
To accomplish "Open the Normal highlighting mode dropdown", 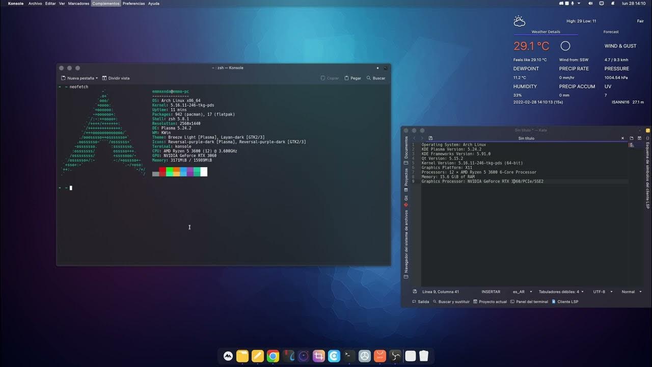I will click(x=631, y=292).
